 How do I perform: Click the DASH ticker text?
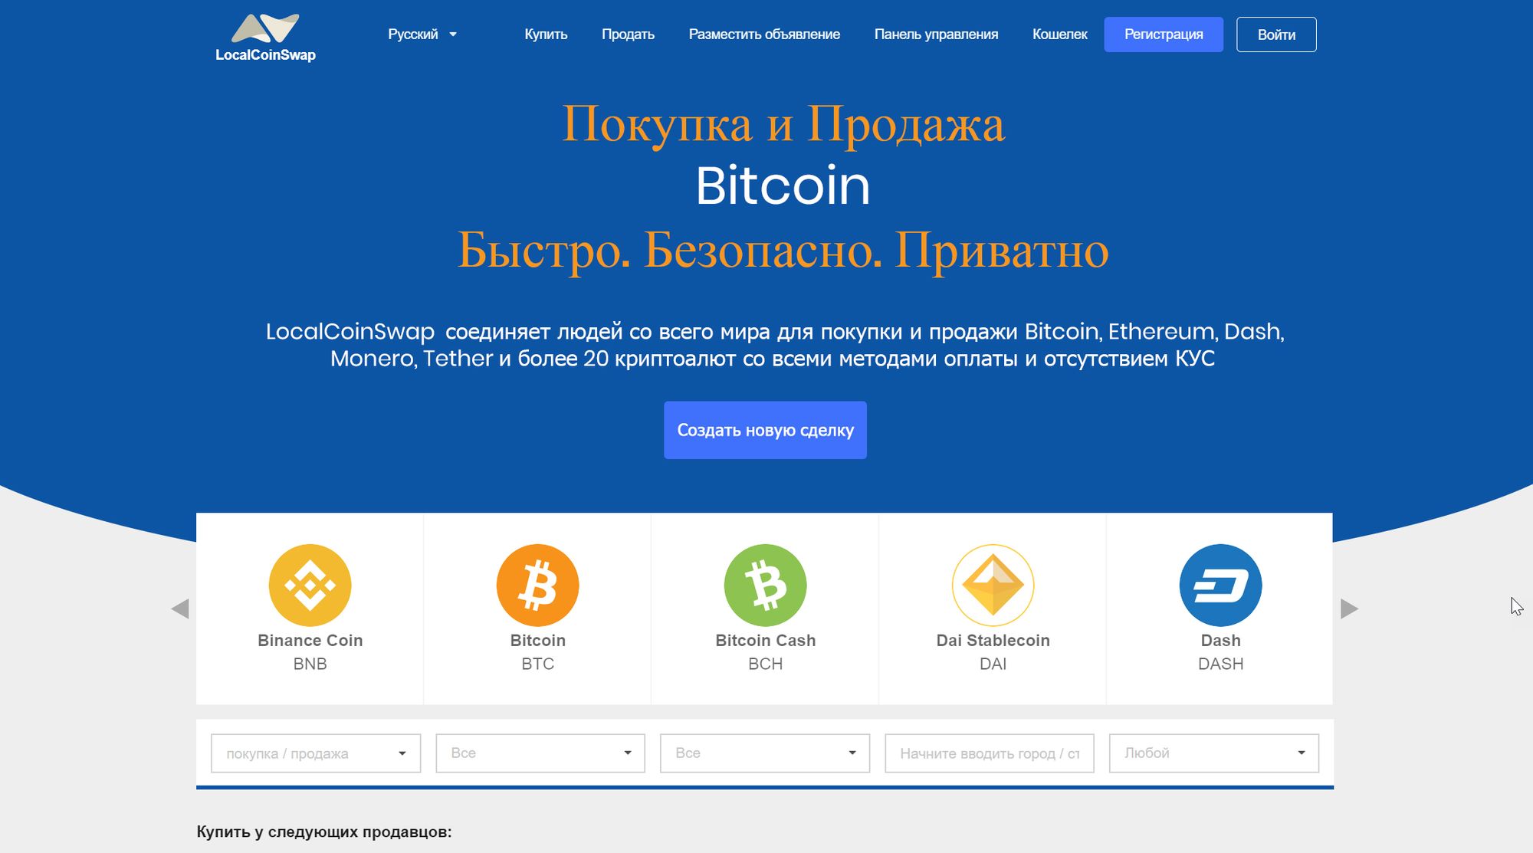tap(1221, 664)
